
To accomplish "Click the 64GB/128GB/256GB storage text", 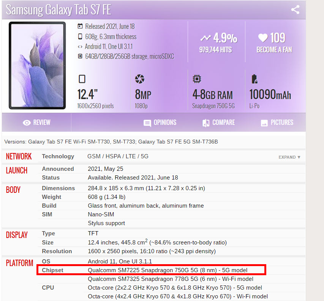I will point(130,56).
